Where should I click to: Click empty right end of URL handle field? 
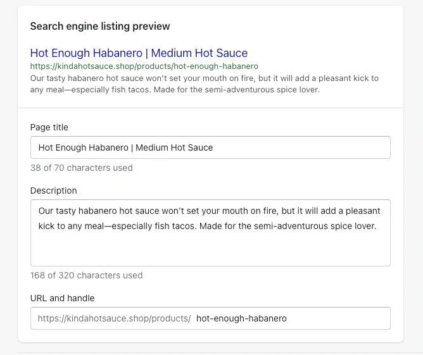(355, 318)
